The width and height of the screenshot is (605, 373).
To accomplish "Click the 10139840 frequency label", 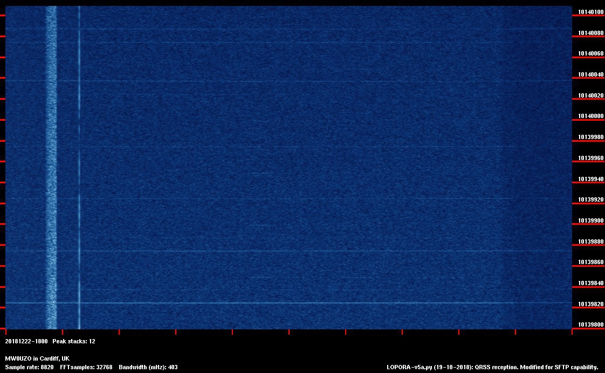I will coord(590,283).
